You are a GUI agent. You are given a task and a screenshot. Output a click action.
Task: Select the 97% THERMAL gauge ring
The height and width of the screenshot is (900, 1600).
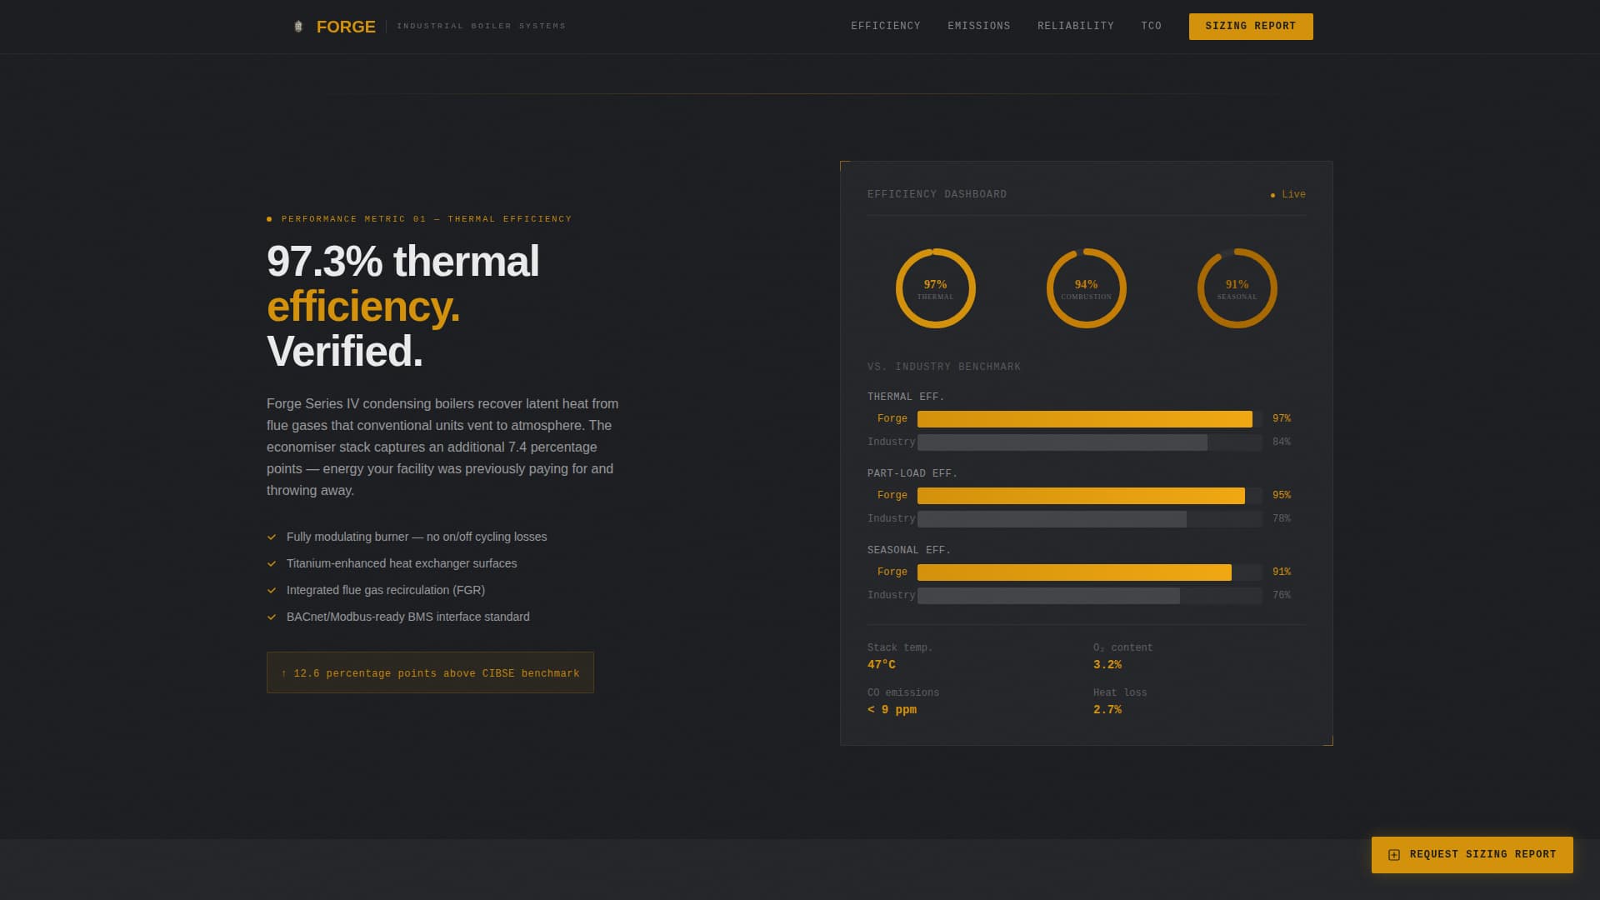pos(936,287)
